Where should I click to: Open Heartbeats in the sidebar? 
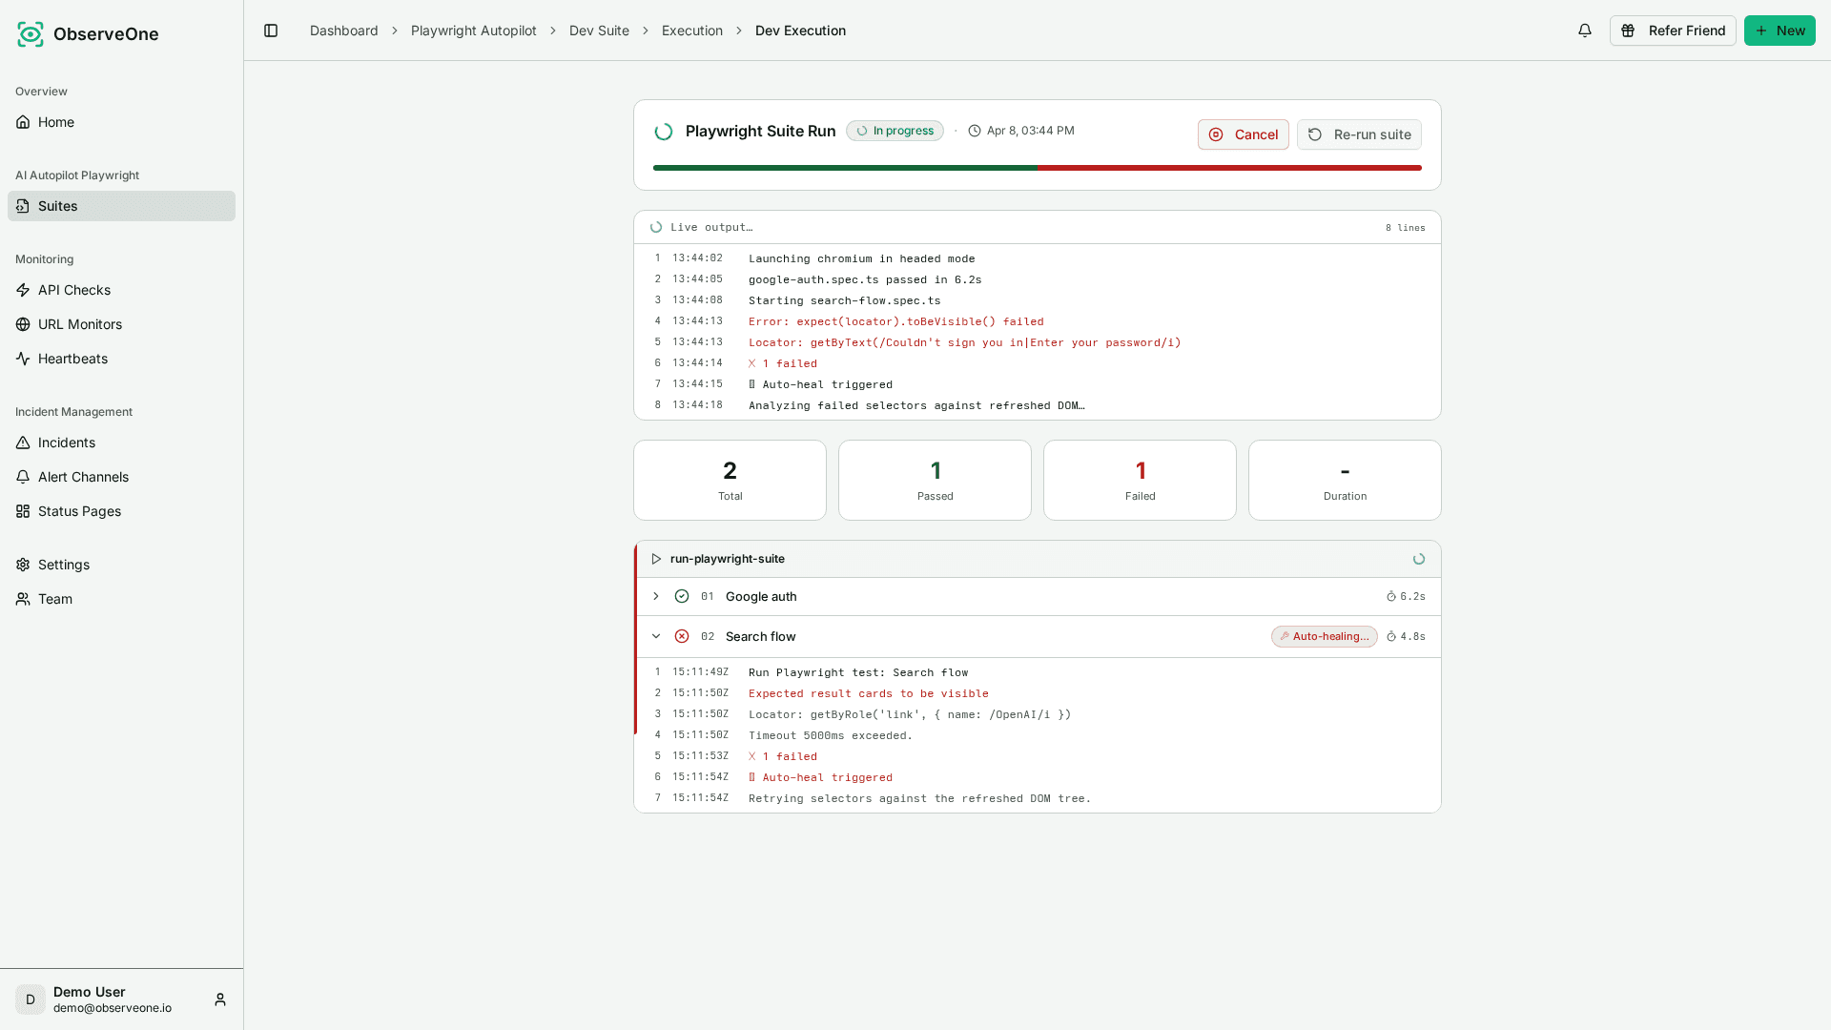121,359
